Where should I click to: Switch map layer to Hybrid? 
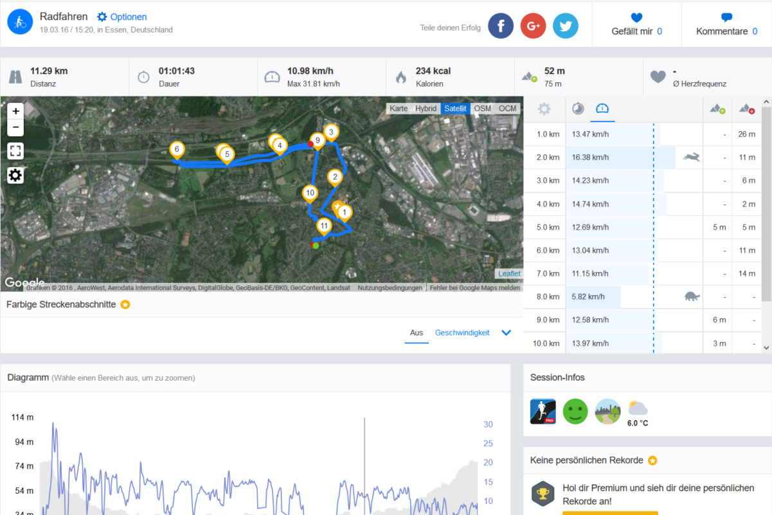[426, 109]
